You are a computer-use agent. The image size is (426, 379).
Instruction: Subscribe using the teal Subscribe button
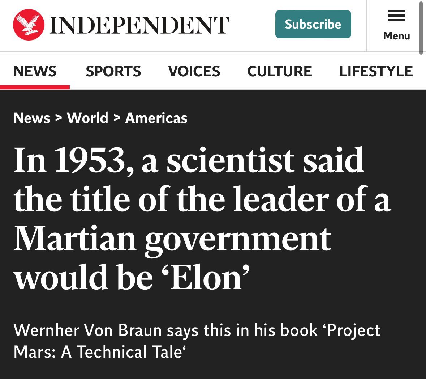(313, 24)
